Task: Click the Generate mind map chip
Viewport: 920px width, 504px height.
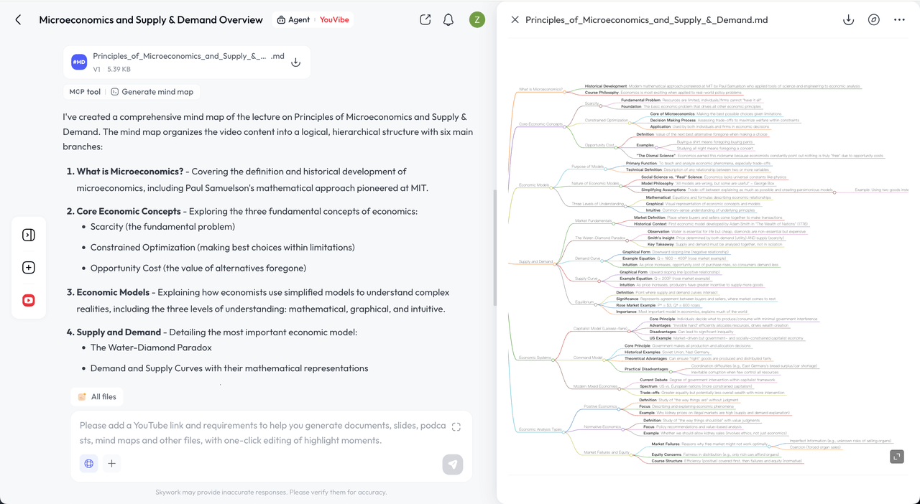Action: [152, 92]
